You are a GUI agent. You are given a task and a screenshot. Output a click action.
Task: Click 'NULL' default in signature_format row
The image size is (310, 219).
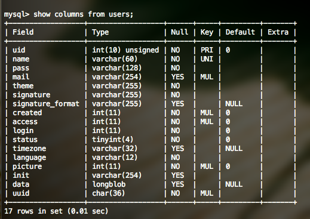(x=234, y=104)
